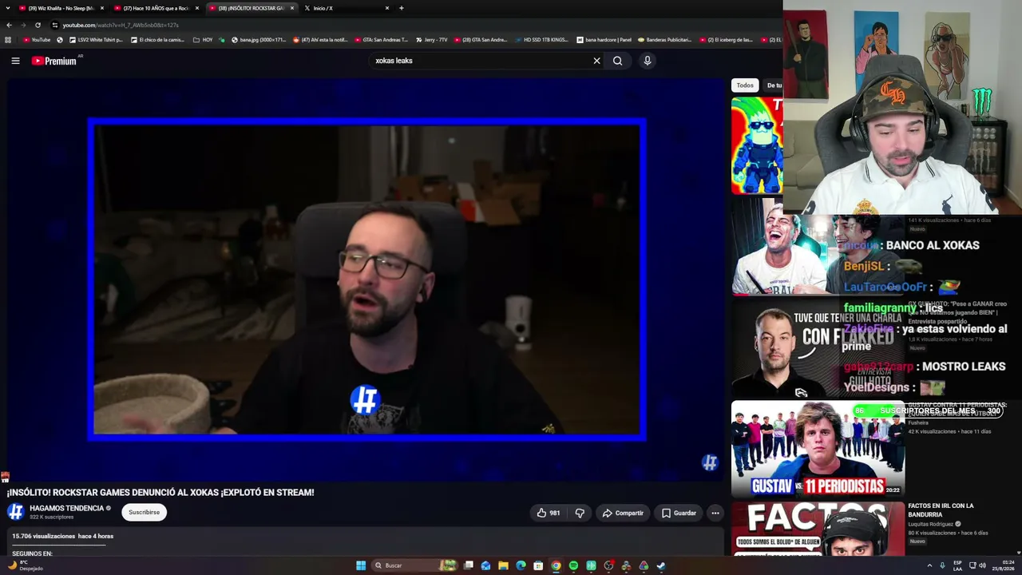Click the Suscribirse button

click(144, 512)
